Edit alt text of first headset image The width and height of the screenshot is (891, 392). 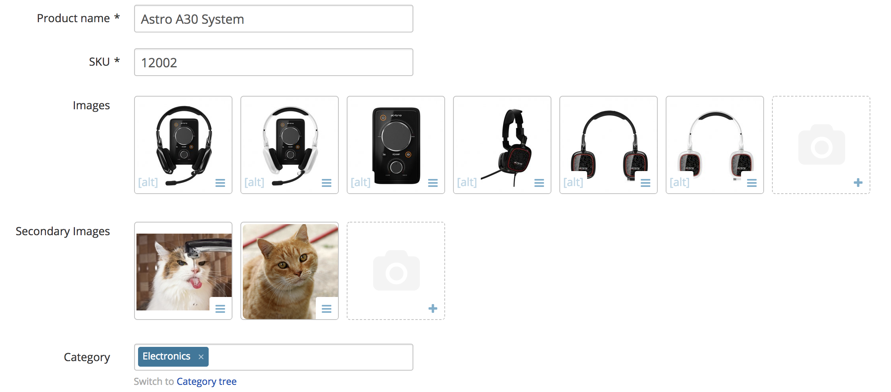(148, 182)
